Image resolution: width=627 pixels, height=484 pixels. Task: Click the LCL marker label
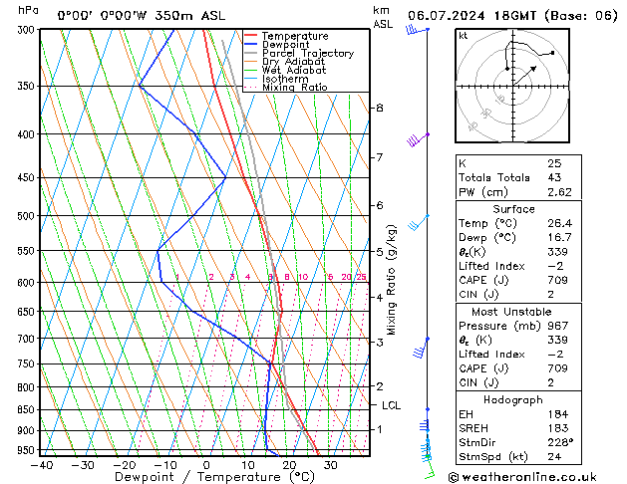pos(391,405)
